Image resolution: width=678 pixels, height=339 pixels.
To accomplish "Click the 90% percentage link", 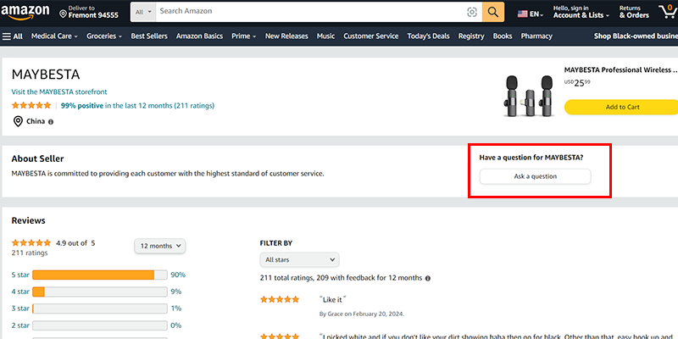I will [178, 275].
